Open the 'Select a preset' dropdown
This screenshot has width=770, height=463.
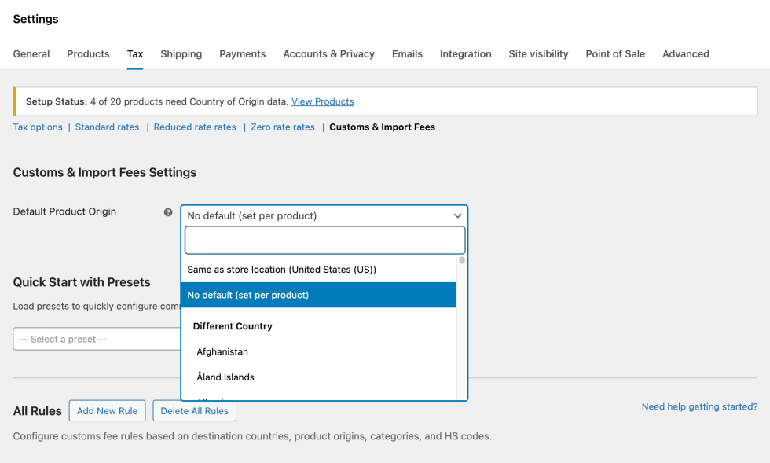(97, 339)
